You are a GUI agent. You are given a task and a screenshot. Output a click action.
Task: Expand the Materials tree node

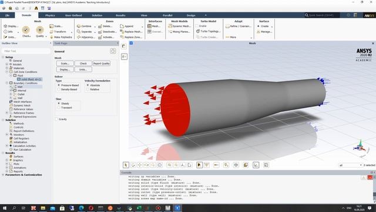click(7, 68)
